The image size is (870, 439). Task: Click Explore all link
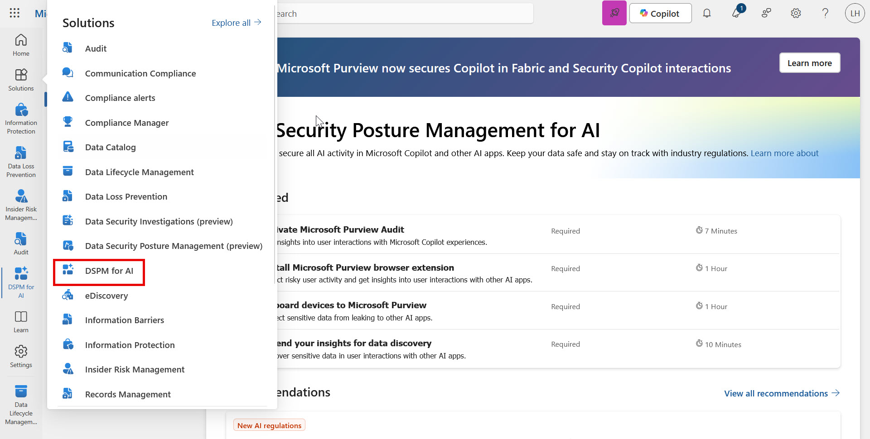[x=237, y=23]
